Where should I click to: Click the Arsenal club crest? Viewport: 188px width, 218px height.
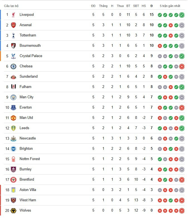[13, 25]
